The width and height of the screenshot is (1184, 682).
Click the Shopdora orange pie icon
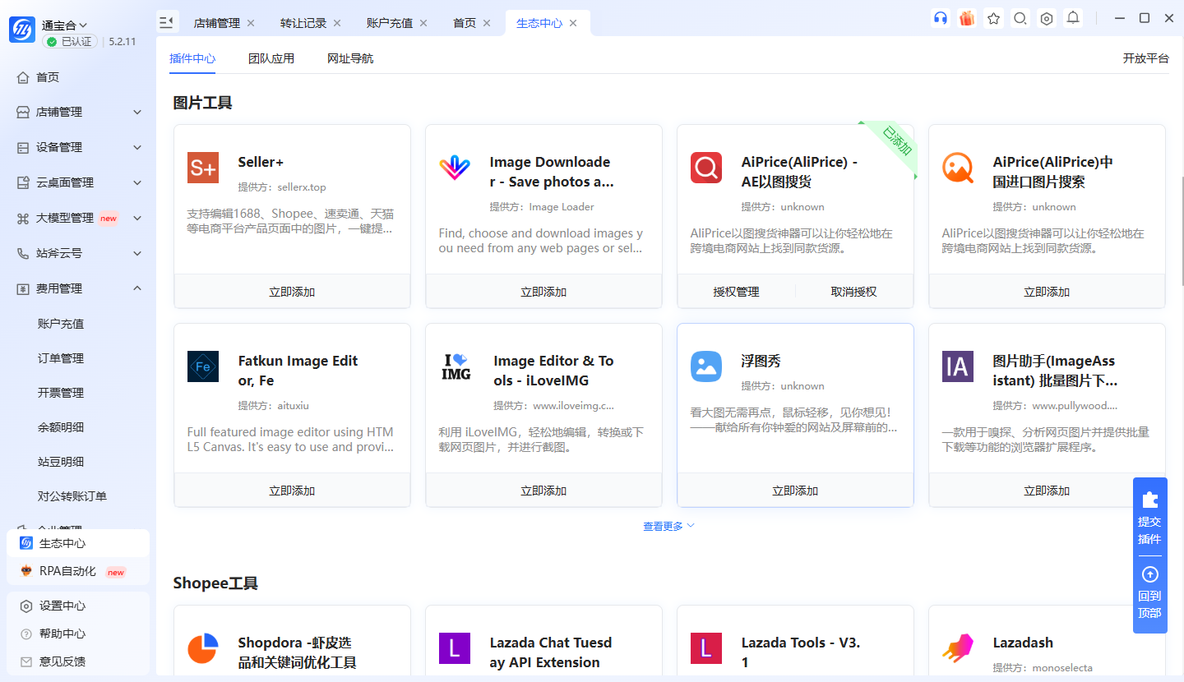(203, 648)
